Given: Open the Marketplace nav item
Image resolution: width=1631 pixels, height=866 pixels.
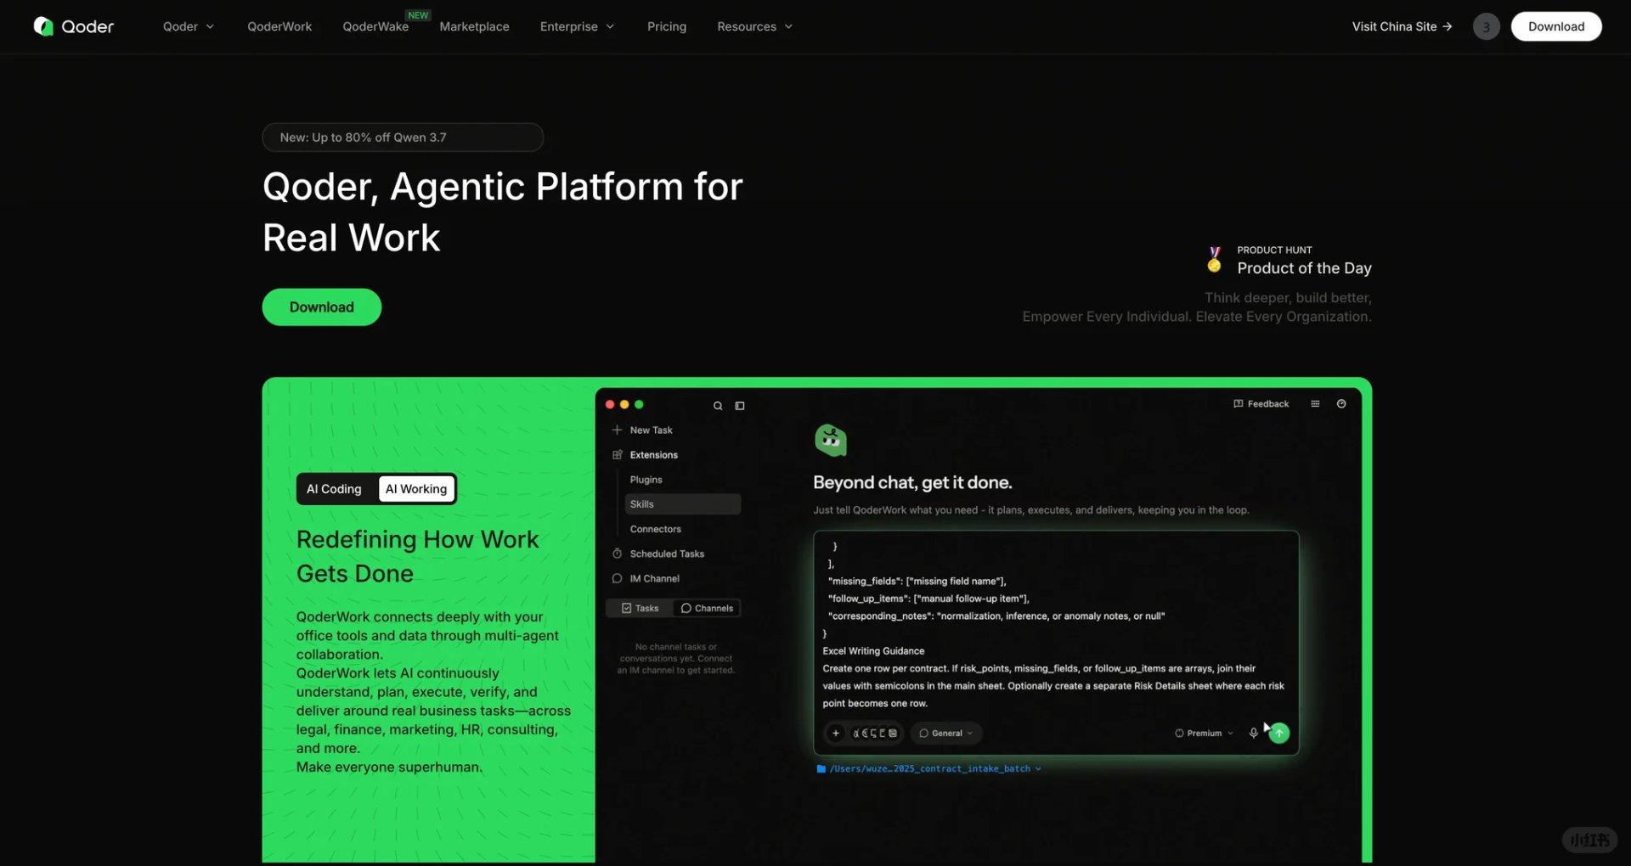Looking at the screenshot, I should tap(474, 26).
